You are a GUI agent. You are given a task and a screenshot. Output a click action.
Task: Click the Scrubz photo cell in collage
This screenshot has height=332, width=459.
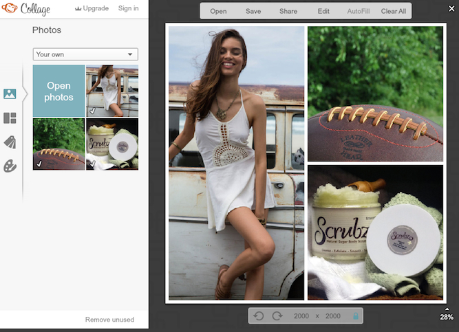coord(375,232)
